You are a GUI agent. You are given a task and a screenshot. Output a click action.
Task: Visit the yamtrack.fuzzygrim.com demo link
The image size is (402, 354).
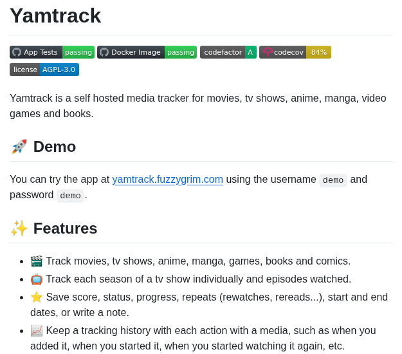pos(168,180)
